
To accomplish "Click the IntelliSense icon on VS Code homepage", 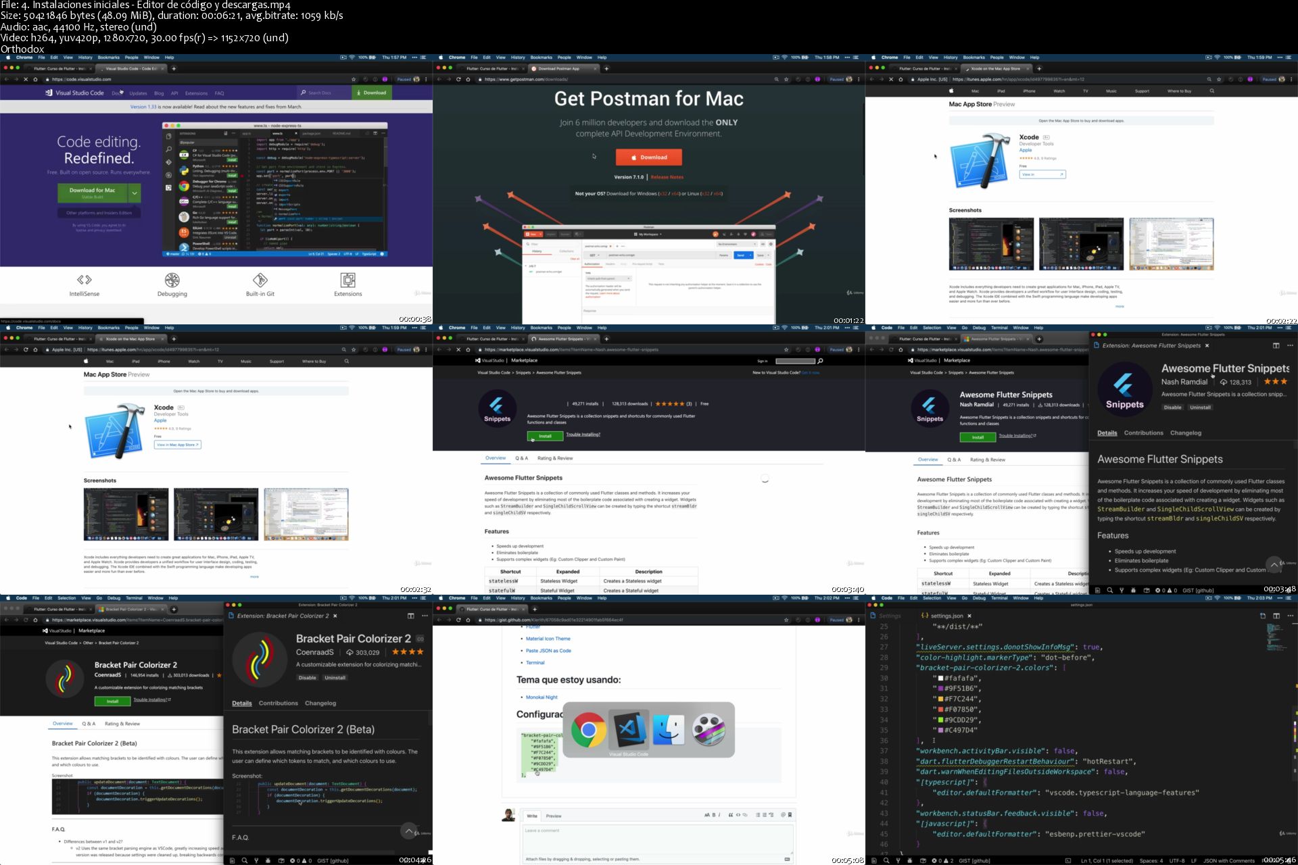I will click(x=84, y=280).
